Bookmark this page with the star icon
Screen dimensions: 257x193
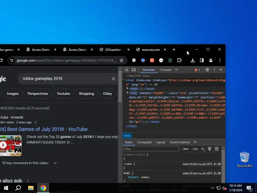click(121, 60)
